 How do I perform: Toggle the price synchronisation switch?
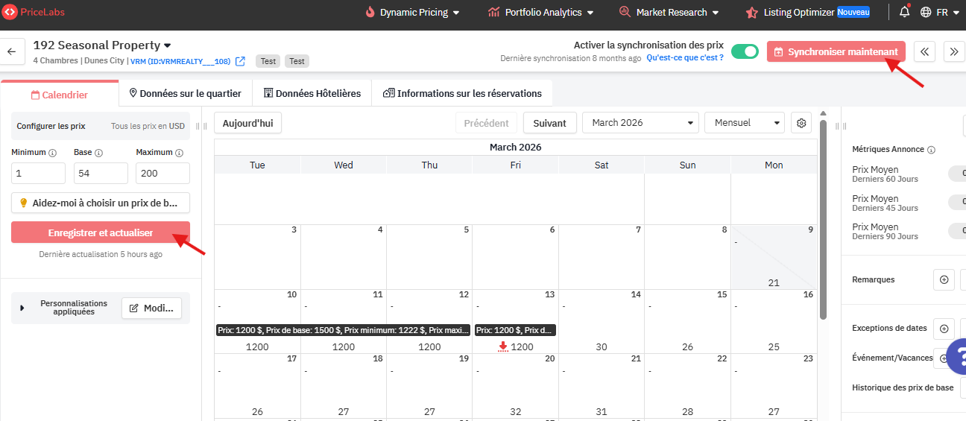[x=744, y=51]
